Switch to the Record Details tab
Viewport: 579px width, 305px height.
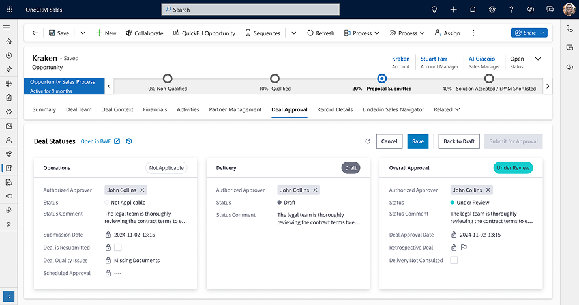tap(335, 109)
